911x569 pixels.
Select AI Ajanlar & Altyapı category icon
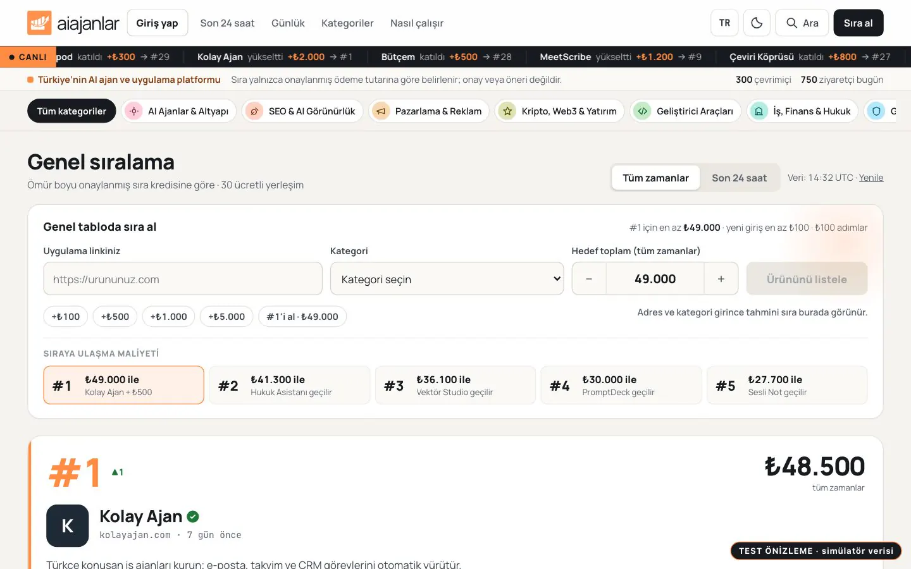coord(133,111)
